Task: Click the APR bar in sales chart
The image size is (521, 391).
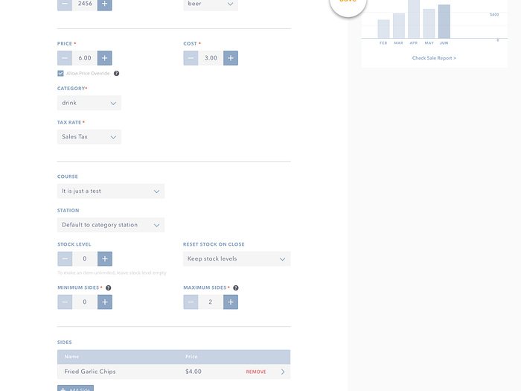Action: coord(414,19)
